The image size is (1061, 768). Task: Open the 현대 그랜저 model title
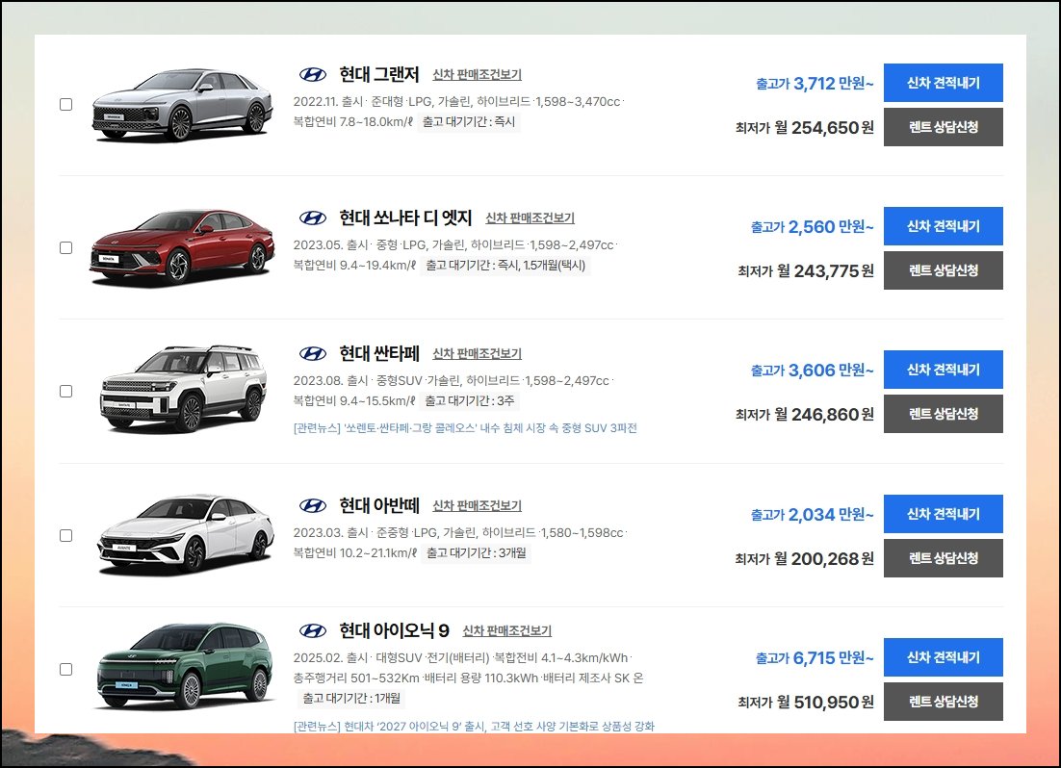click(379, 74)
